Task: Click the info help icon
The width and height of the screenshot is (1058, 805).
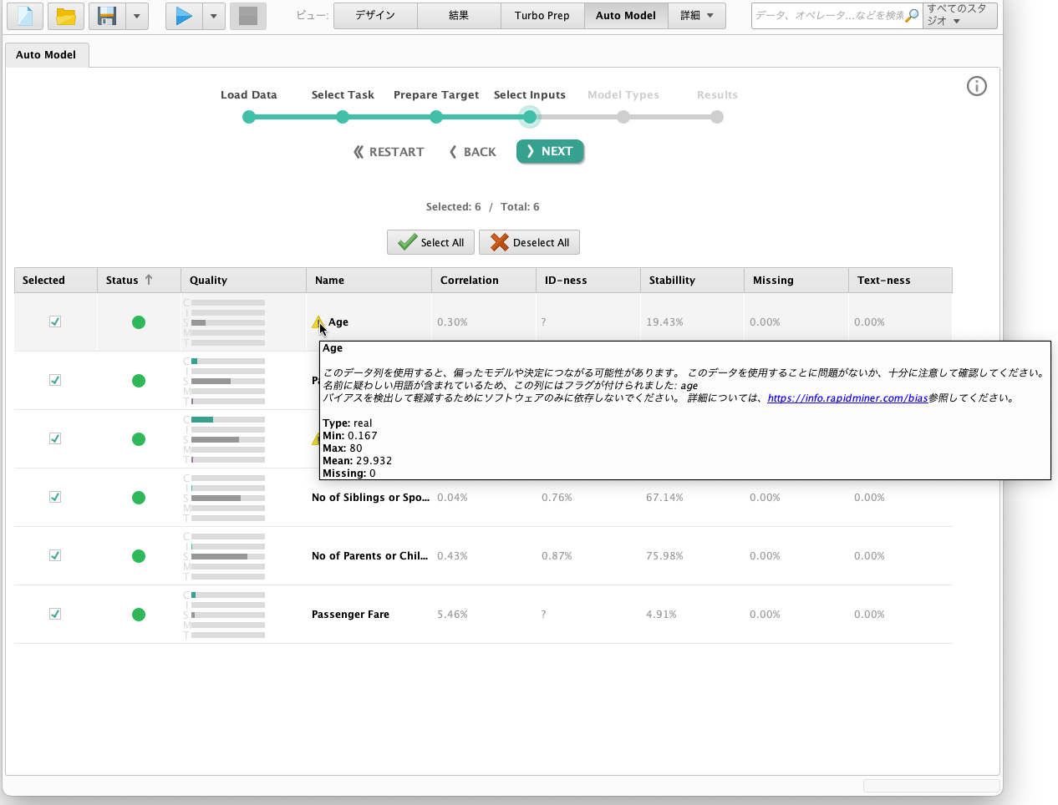Action: (977, 86)
